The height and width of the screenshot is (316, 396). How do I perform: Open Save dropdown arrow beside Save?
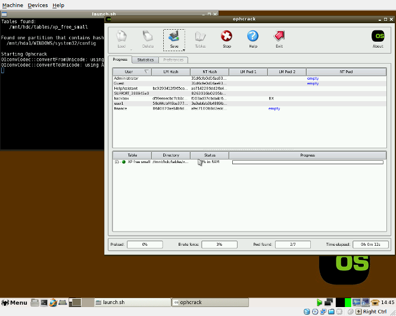(183, 50)
